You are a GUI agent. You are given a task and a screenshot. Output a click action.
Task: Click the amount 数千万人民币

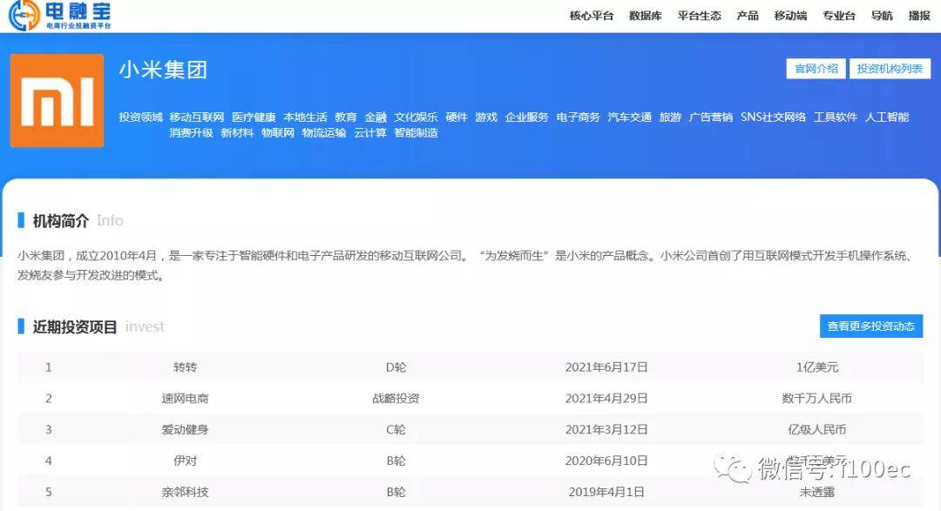[x=816, y=398]
